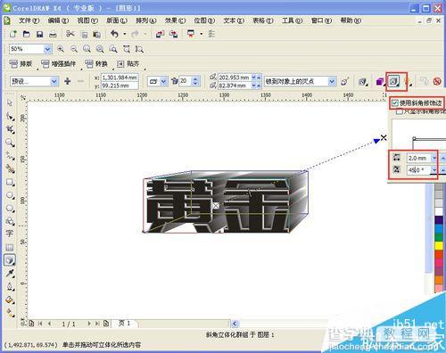The width and height of the screenshot is (446, 353).
Task: Click the Open file folder icon
Action: point(27,34)
